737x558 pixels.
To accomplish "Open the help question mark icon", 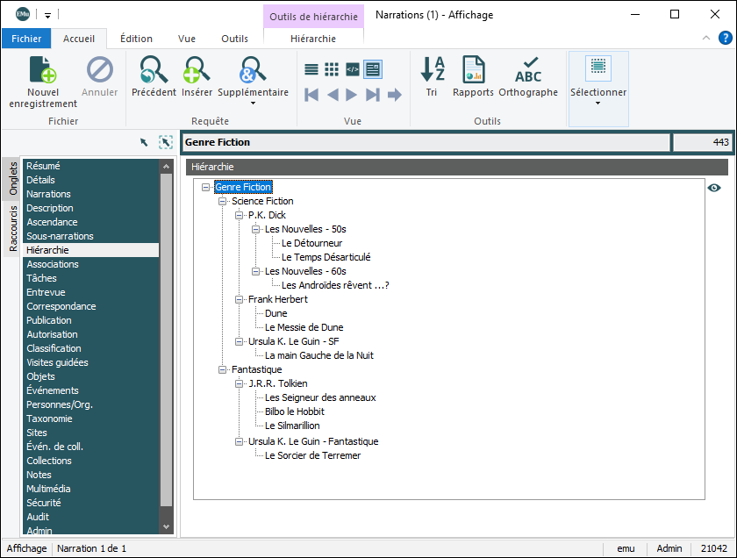I will (x=726, y=38).
